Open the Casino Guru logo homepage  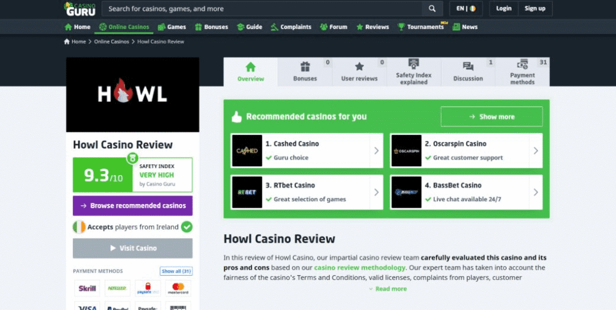tap(80, 8)
